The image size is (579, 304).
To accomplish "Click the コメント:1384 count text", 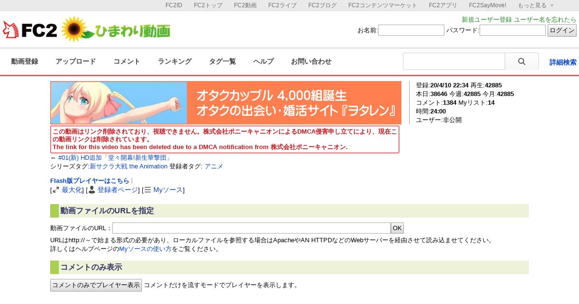I will point(436,103).
